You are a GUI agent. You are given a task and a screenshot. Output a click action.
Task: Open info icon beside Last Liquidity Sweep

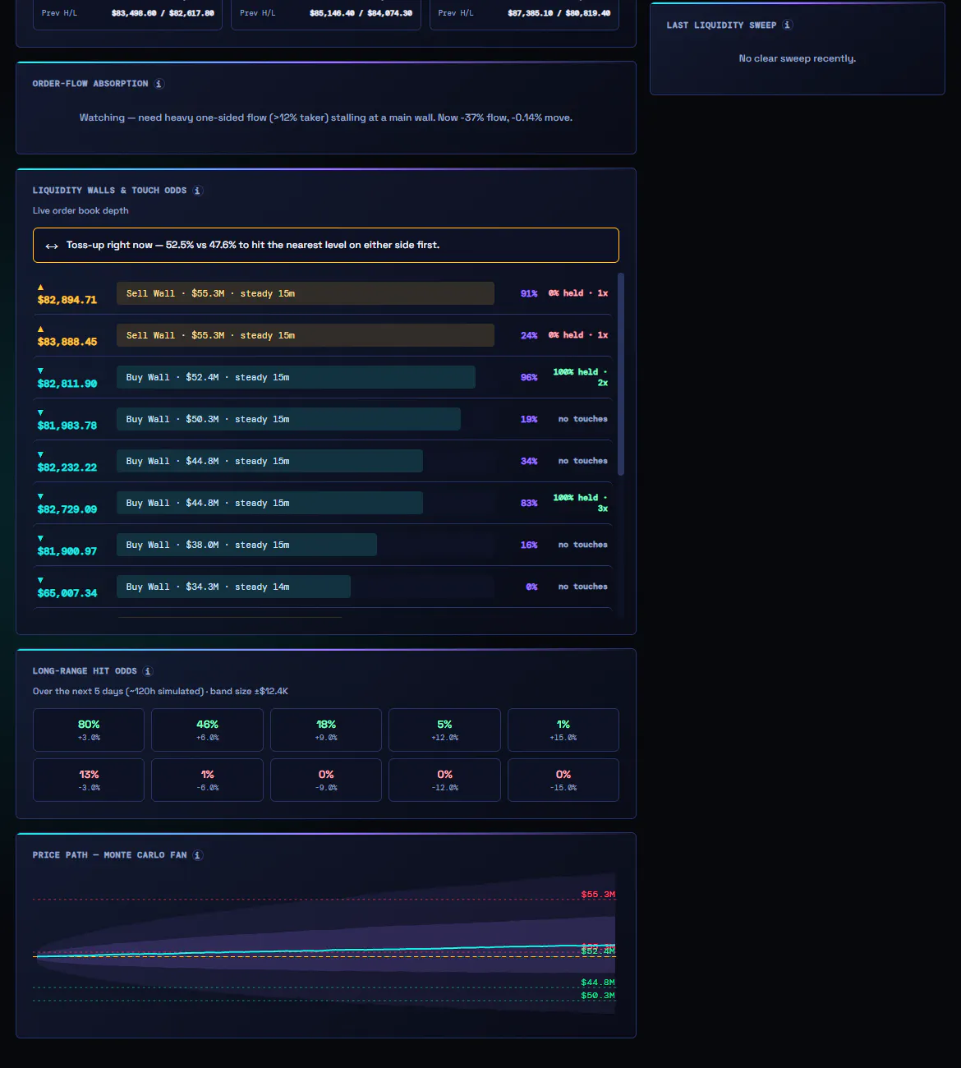[787, 25]
